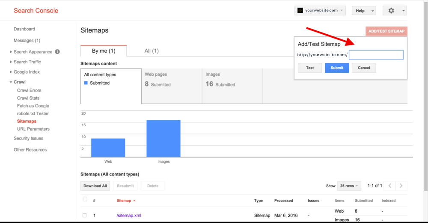Click the Search Appearance info icon
The width and height of the screenshot is (428, 223).
click(x=57, y=52)
